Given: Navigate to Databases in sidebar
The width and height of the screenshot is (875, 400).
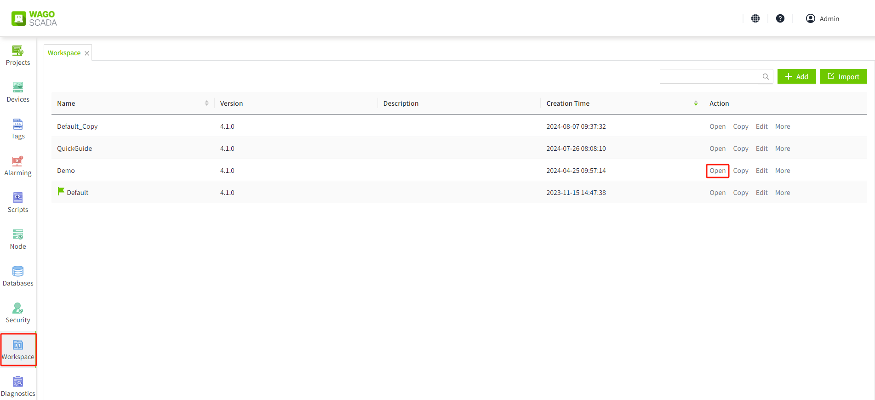Looking at the screenshot, I should [18, 276].
